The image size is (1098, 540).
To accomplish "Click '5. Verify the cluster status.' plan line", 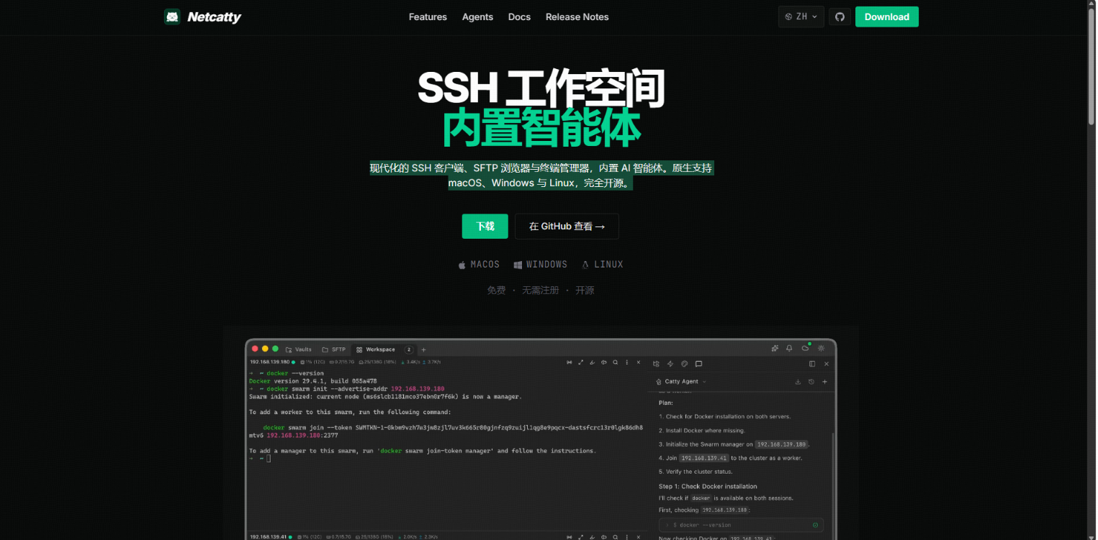I will click(x=696, y=472).
